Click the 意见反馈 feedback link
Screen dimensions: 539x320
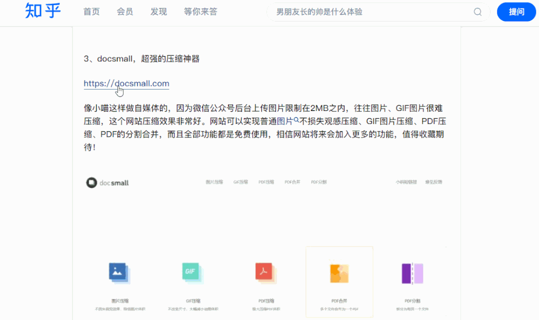[x=434, y=182]
